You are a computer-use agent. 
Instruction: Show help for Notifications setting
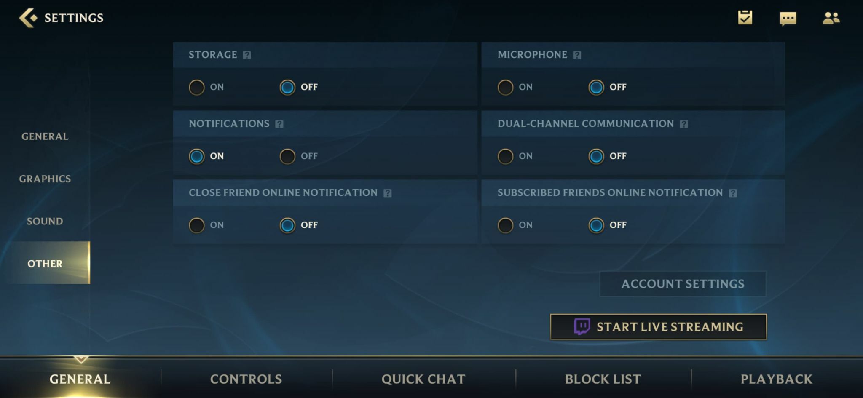click(279, 124)
